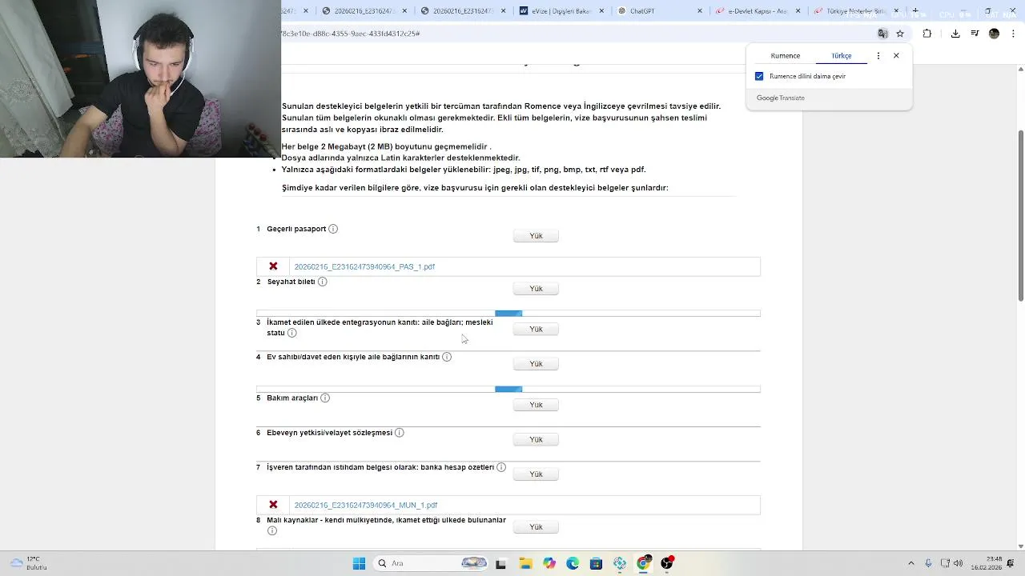Screen dimensions: 1025x576
Task: Click the 'Google Translate' label in popup
Action: click(x=781, y=98)
